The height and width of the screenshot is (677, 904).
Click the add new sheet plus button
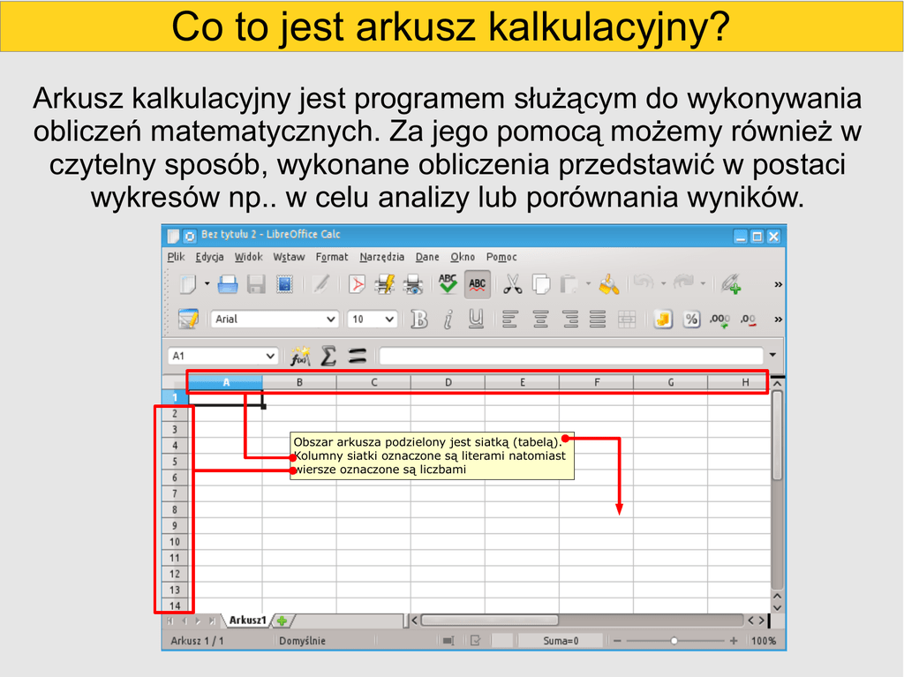282,621
